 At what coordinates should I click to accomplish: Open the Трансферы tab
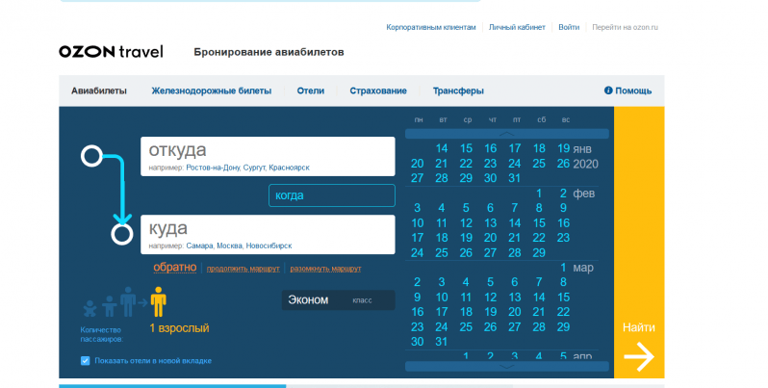coord(458,91)
